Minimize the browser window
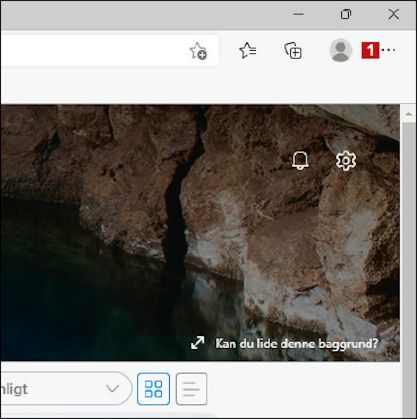This screenshot has height=419, width=417. (x=299, y=14)
